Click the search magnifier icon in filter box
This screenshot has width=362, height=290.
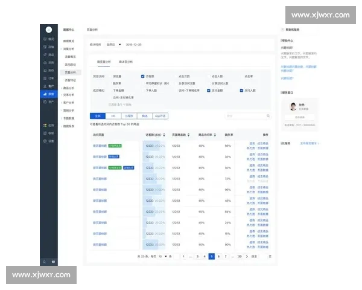(268, 115)
